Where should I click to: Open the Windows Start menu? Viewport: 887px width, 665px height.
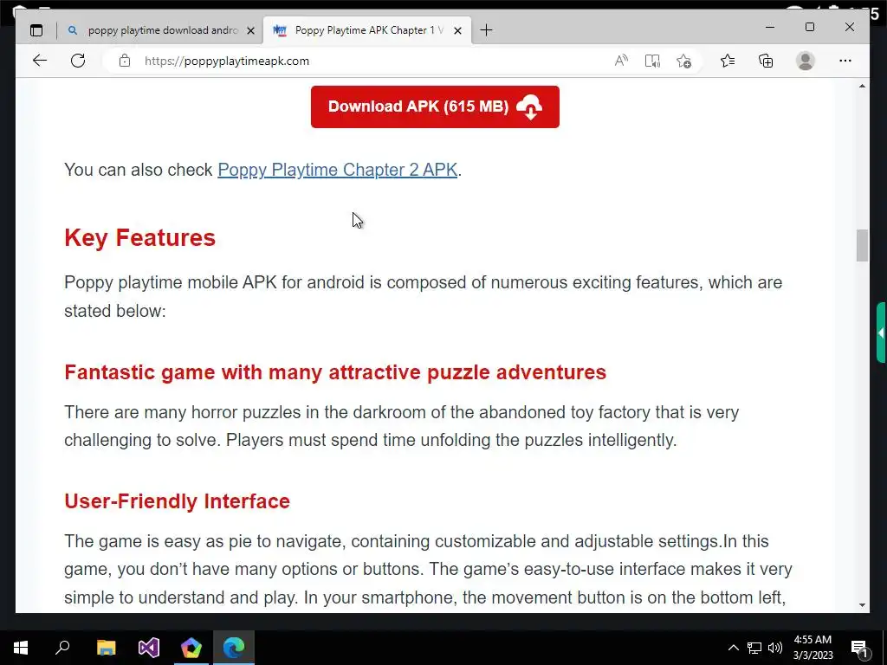coord(21,648)
